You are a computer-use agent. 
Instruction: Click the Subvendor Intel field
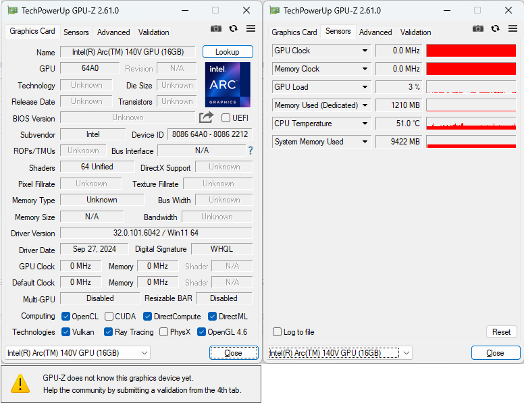coord(93,134)
